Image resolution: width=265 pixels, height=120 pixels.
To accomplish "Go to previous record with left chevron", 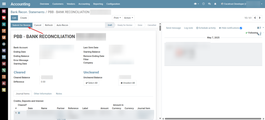I will coord(255,18).
